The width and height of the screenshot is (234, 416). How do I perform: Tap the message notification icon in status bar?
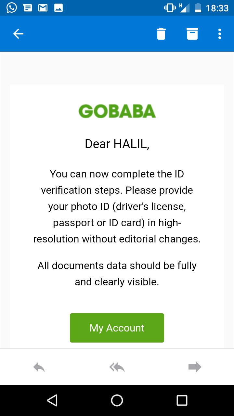click(28, 8)
